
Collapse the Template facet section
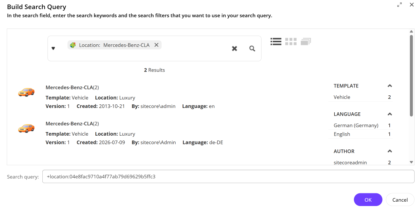(x=390, y=86)
